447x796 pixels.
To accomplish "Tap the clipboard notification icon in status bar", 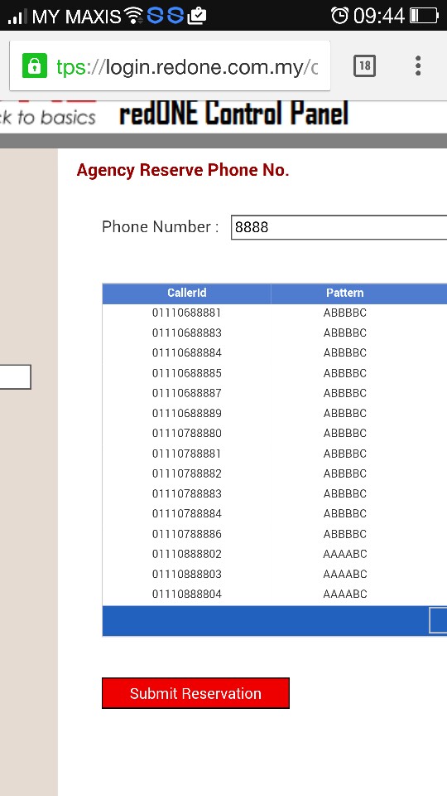I will [197, 17].
